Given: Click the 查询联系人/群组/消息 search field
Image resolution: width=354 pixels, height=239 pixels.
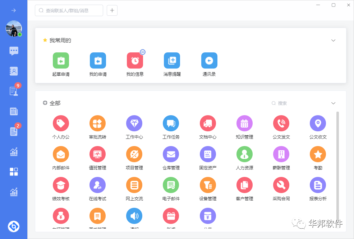Looking at the screenshot, I should (69, 10).
